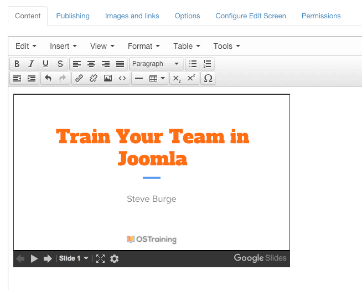The width and height of the screenshot is (362, 290).
Task: Enter fullscreen slide view
Action: pos(100,258)
